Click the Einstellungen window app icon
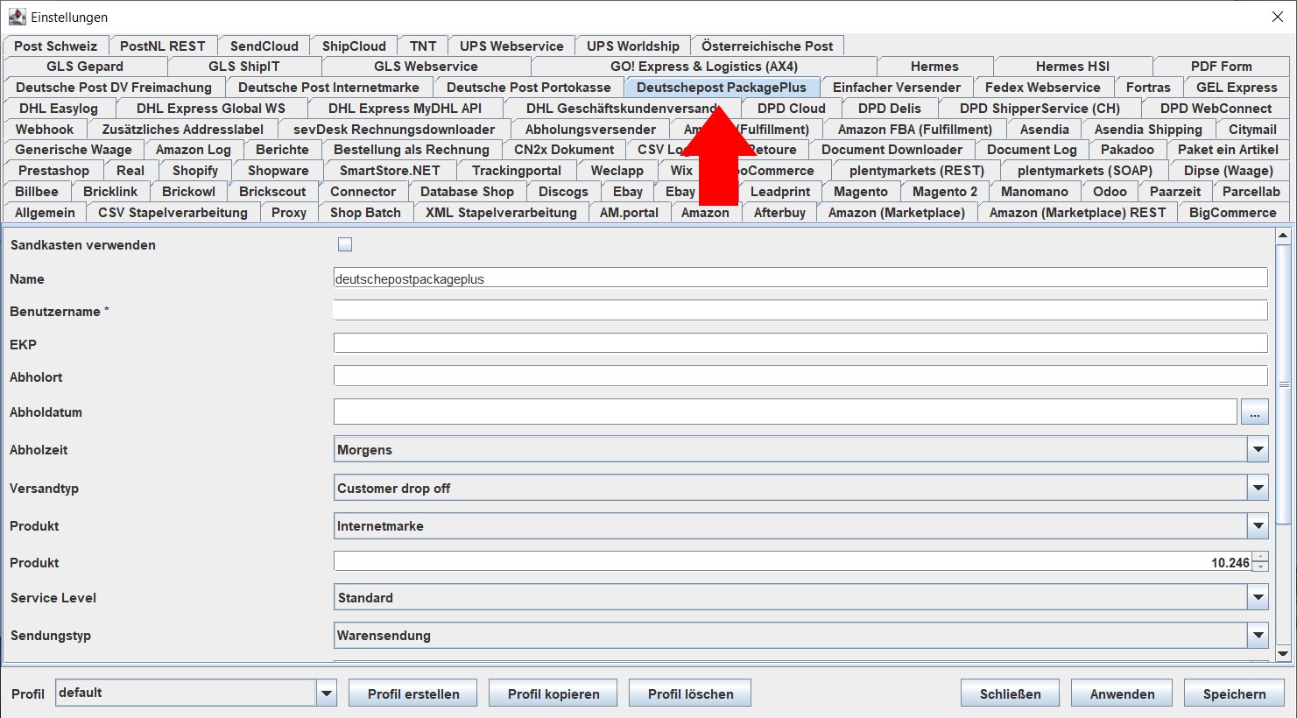The height and width of the screenshot is (718, 1297). click(17, 17)
